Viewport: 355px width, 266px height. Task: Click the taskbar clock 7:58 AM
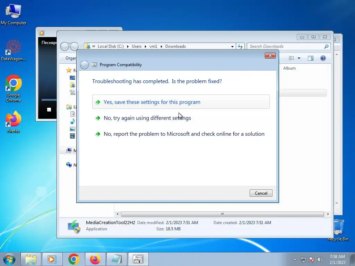pyautogui.click(x=337, y=257)
